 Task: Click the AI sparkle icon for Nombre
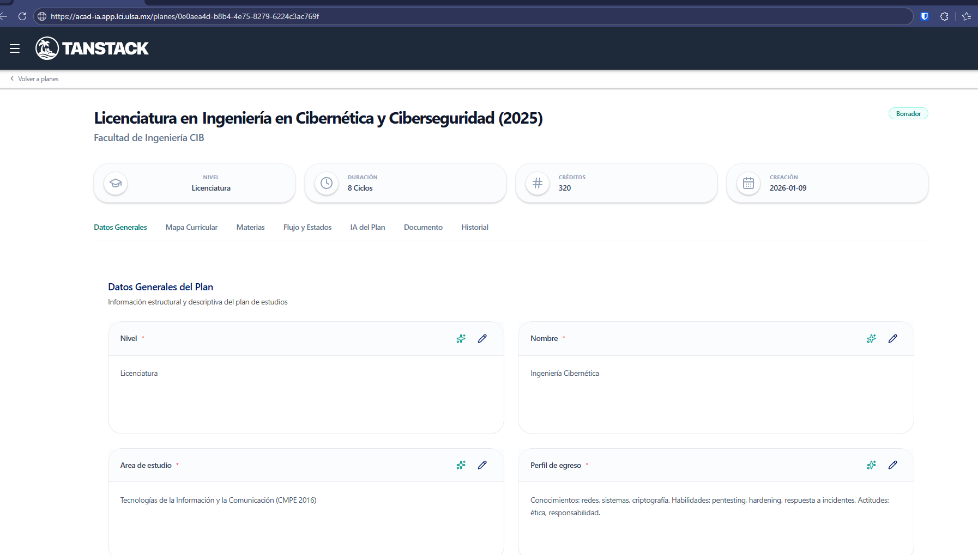(x=871, y=339)
